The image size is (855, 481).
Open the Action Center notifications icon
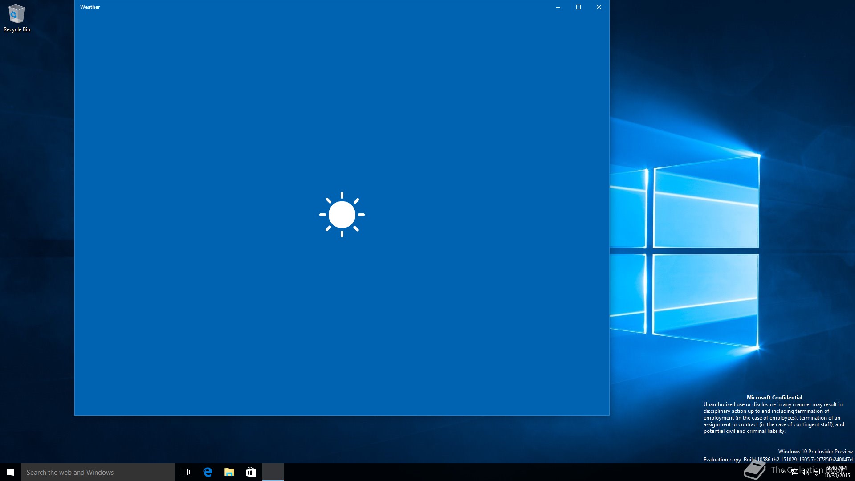pyautogui.click(x=816, y=472)
